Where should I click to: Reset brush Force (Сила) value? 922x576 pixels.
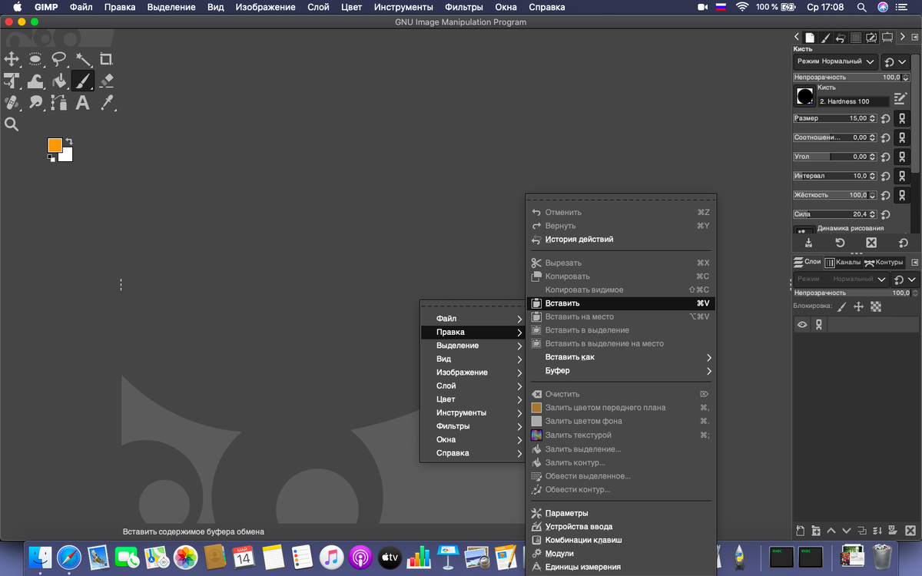click(x=885, y=215)
